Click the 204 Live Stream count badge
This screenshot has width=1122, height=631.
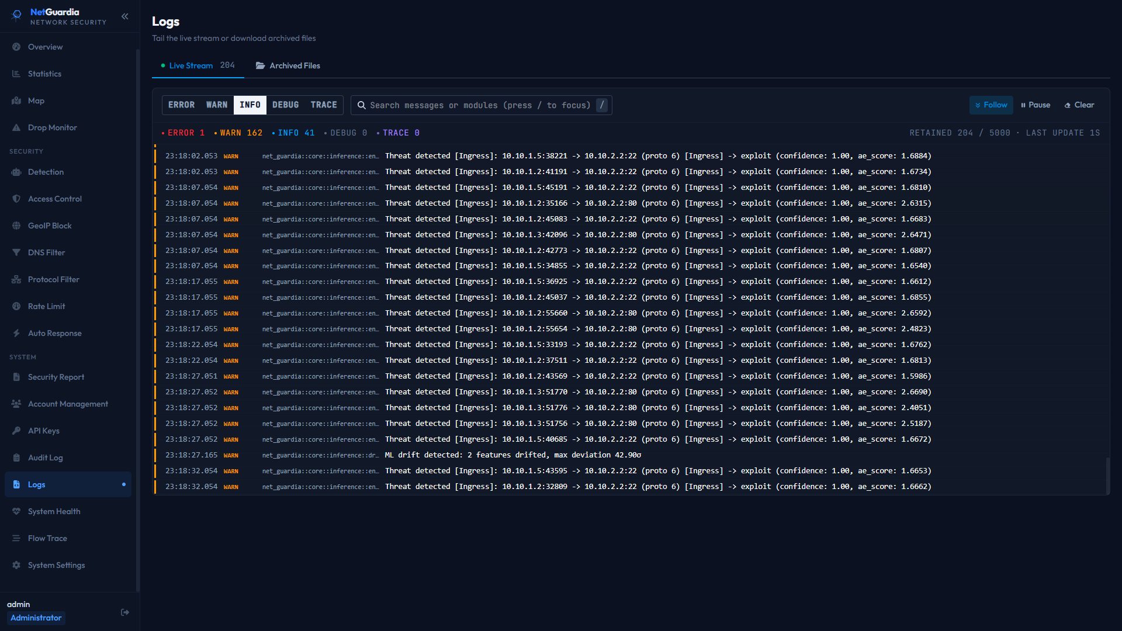(227, 65)
